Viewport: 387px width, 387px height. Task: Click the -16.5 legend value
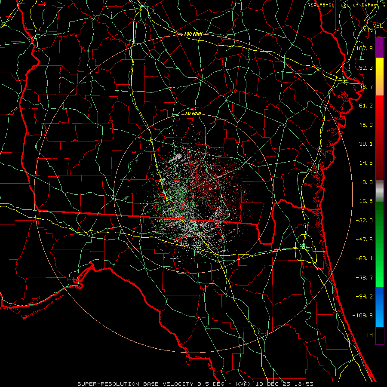click(x=364, y=201)
